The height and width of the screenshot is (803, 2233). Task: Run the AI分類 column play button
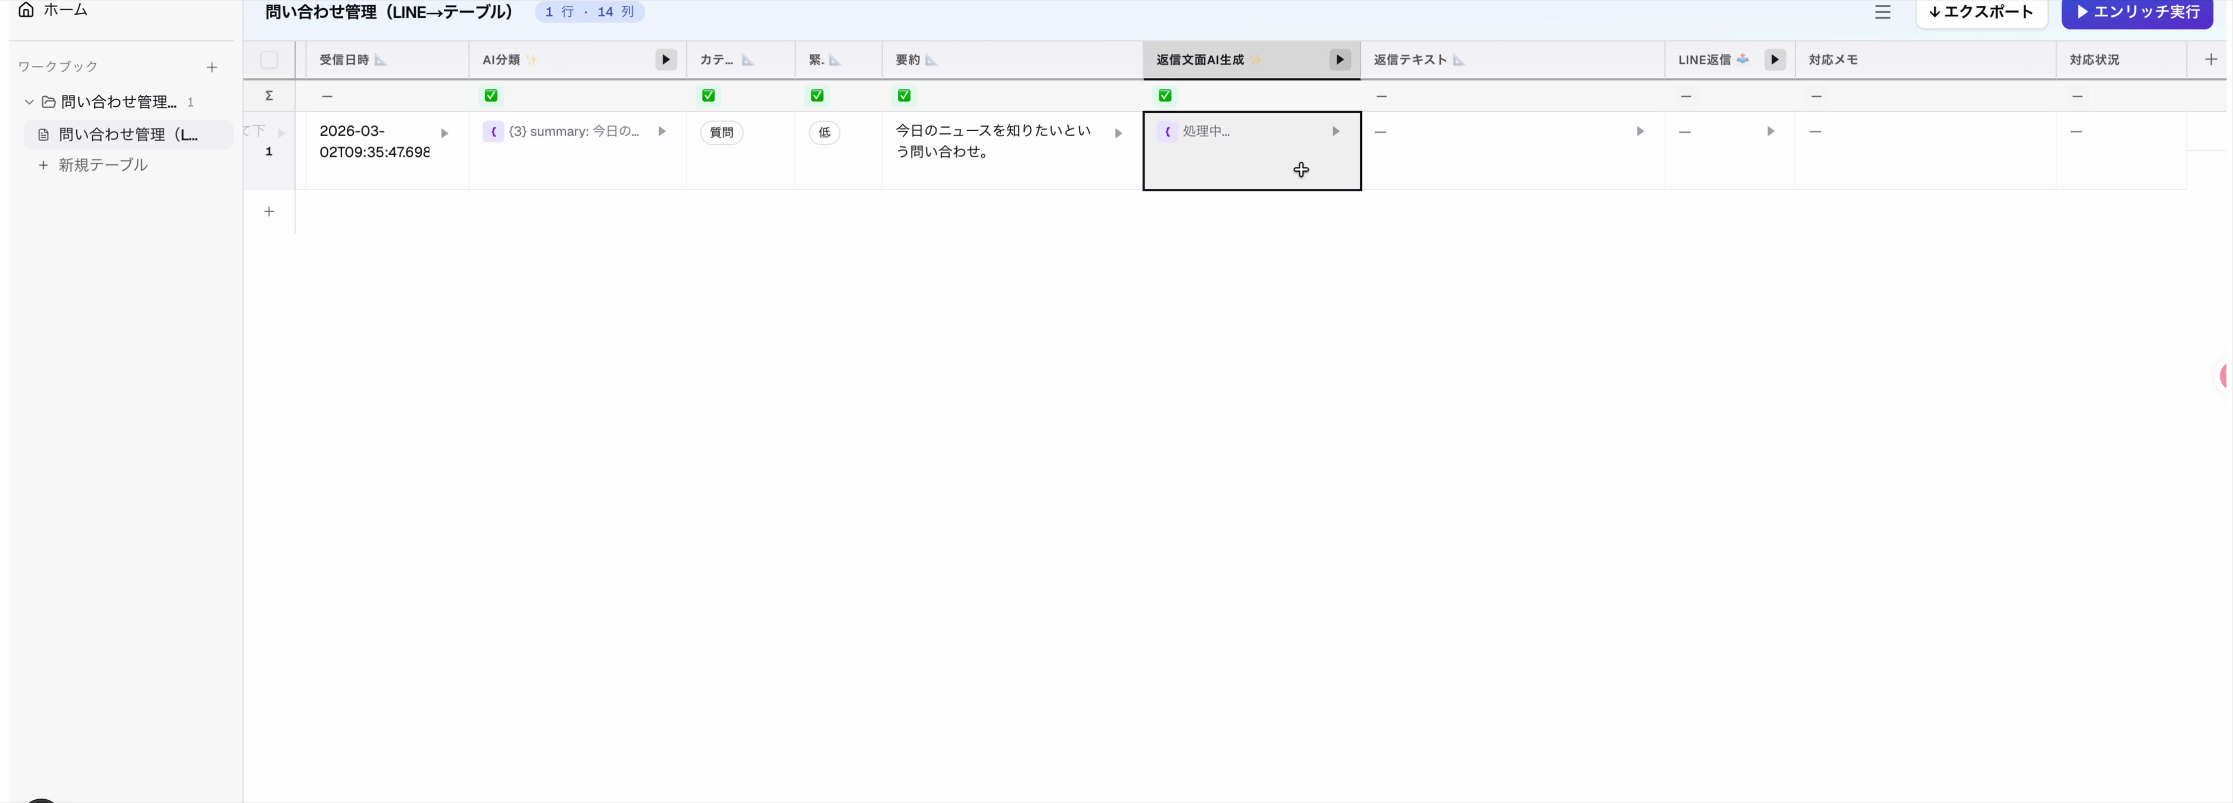666,60
